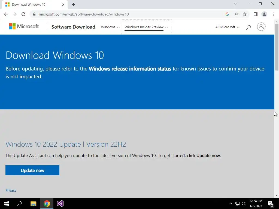The height and width of the screenshot is (209, 279).
Task: Close the Download Windows 10 tab
Action: (x=63, y=5)
